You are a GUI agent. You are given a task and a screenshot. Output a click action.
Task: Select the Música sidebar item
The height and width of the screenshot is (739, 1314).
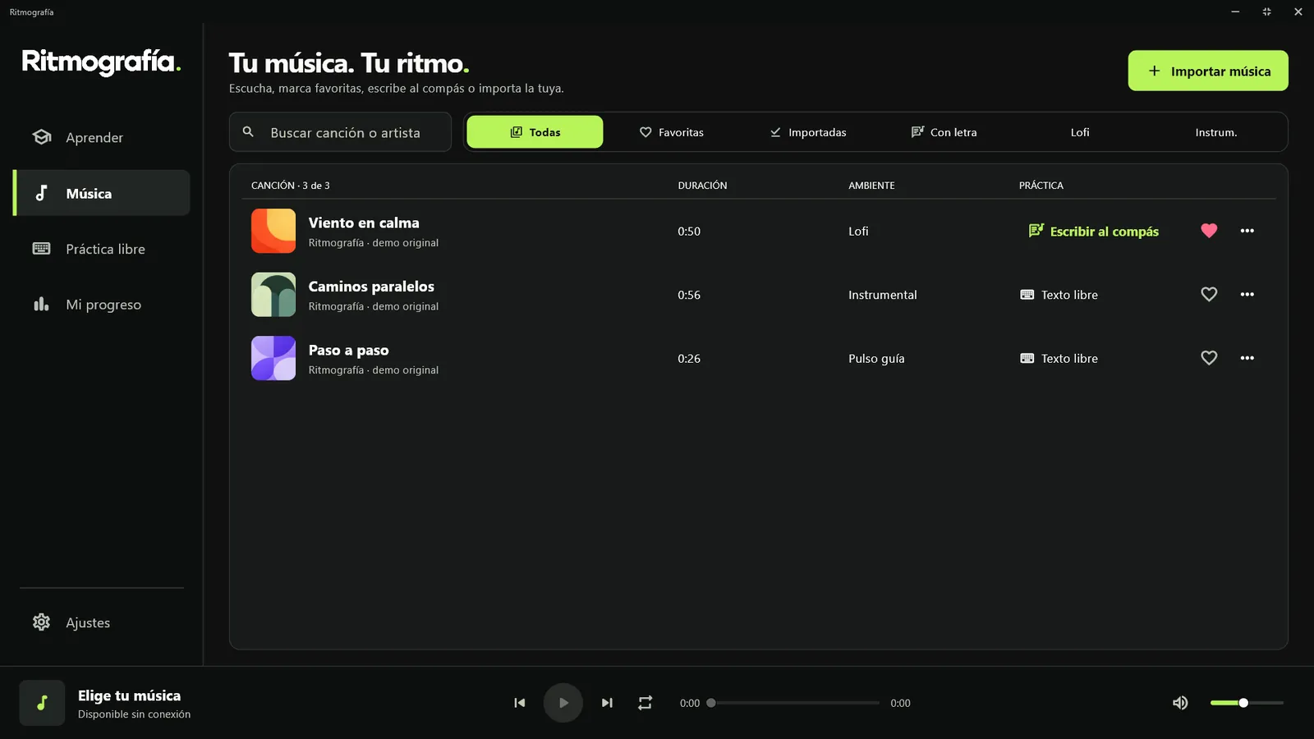coord(102,193)
